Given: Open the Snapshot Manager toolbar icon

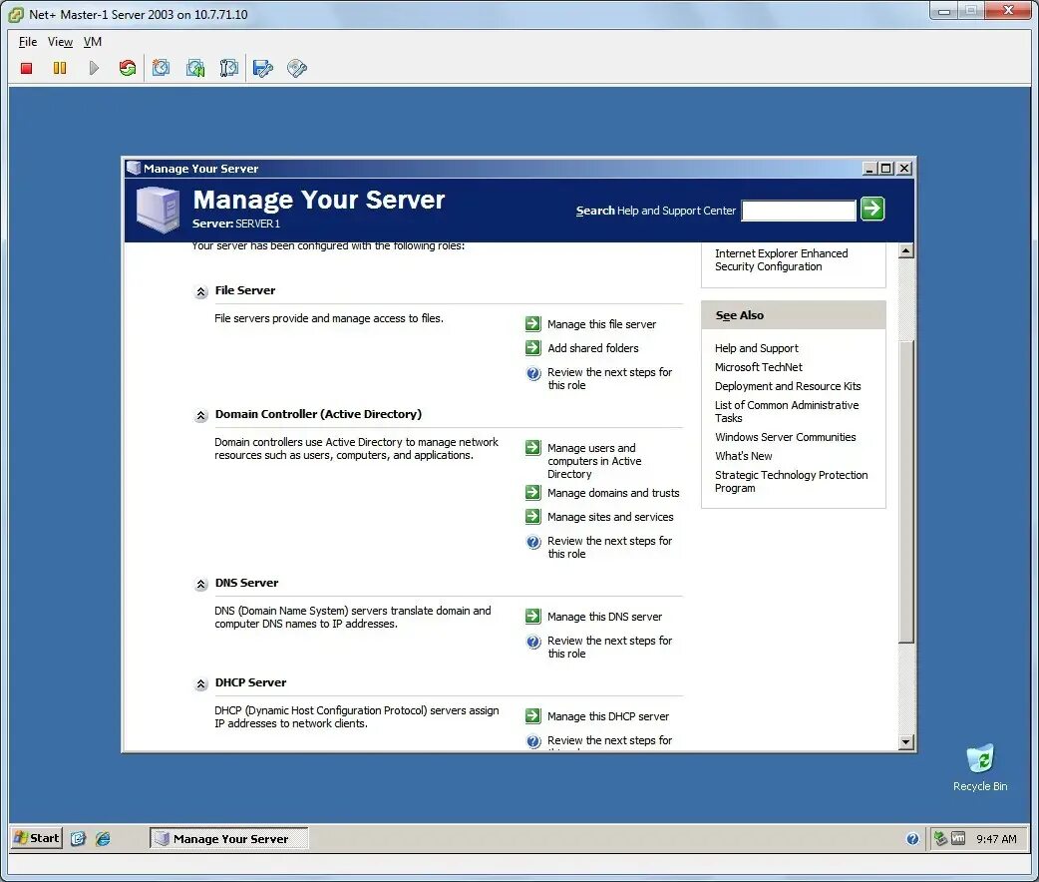Looking at the screenshot, I should click(x=228, y=68).
